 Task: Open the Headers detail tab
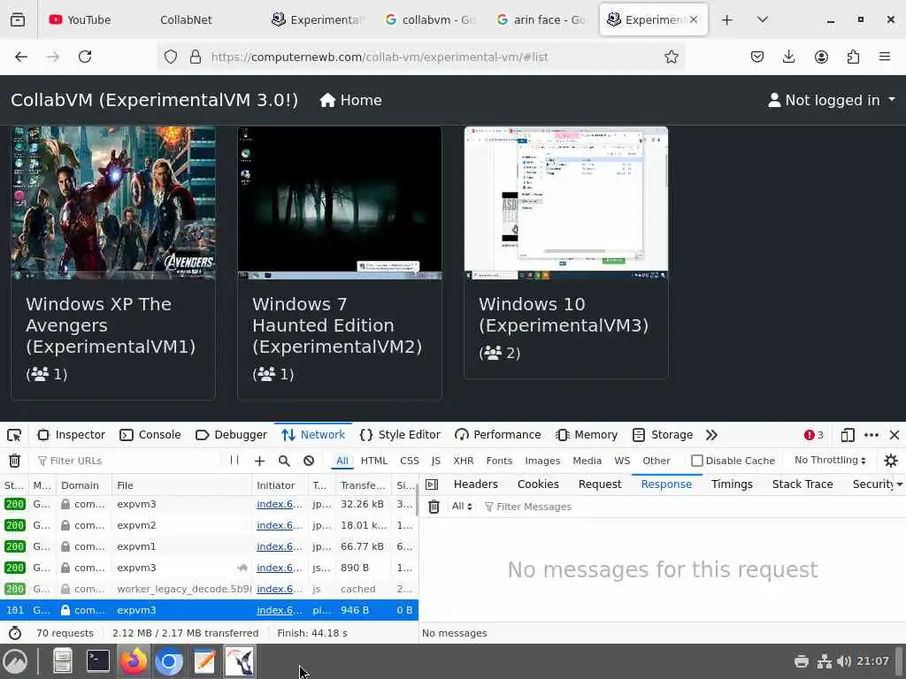(475, 484)
